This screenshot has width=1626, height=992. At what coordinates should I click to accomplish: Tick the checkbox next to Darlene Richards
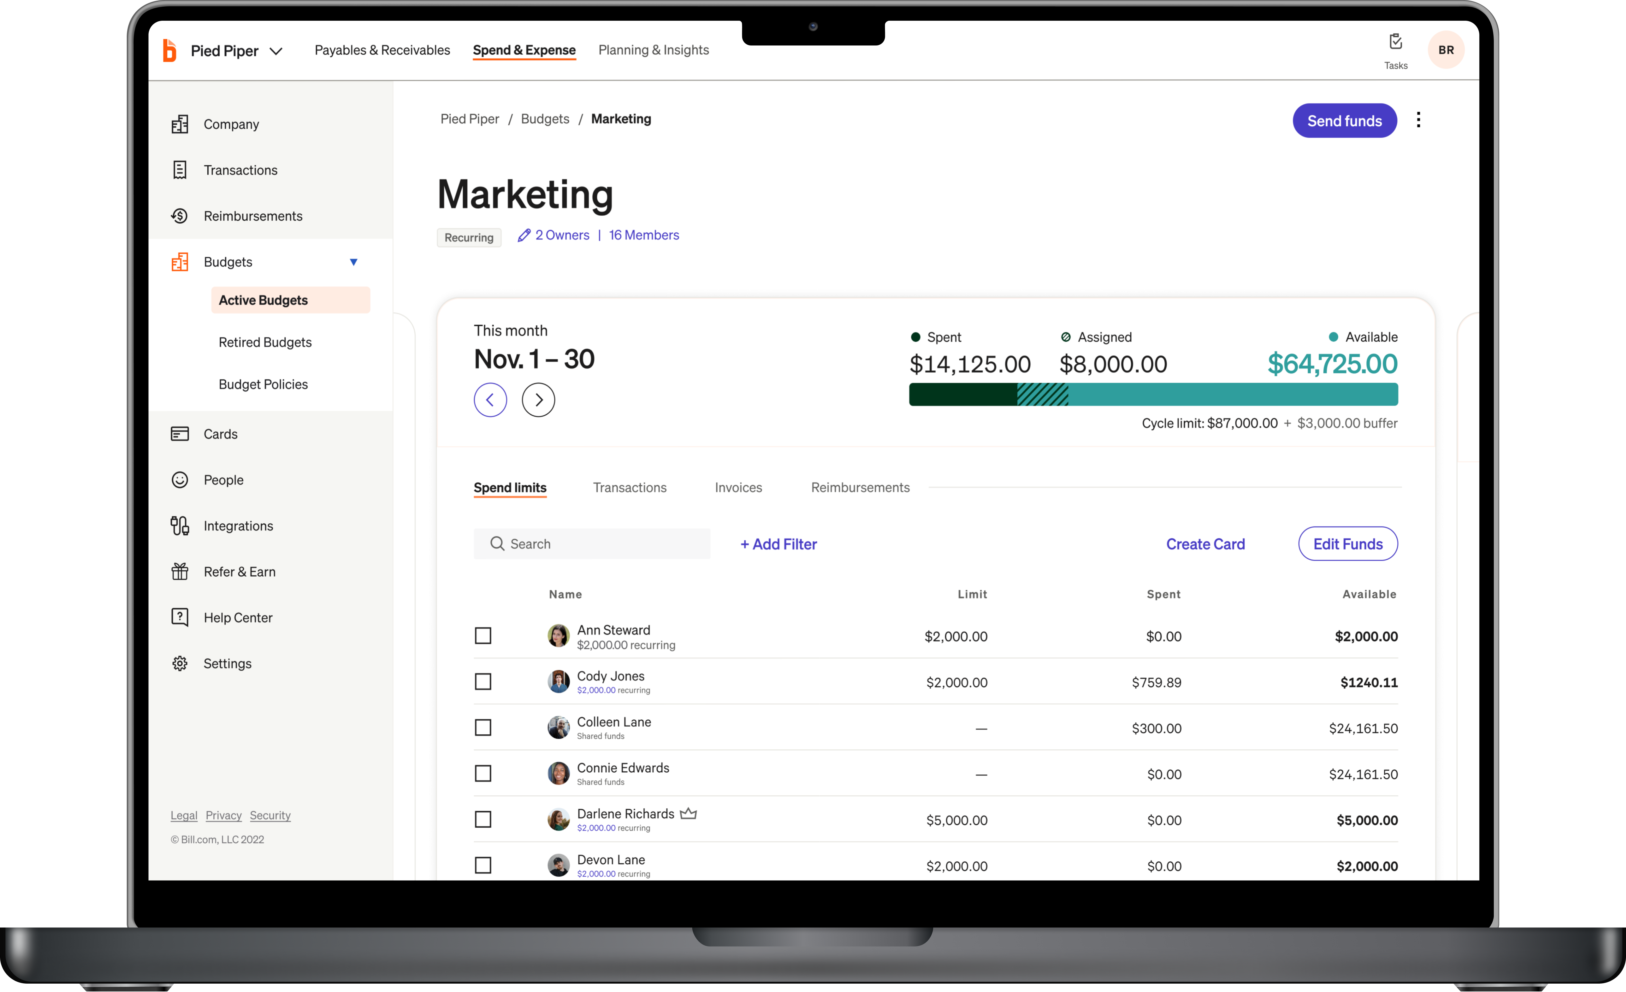pyautogui.click(x=483, y=819)
